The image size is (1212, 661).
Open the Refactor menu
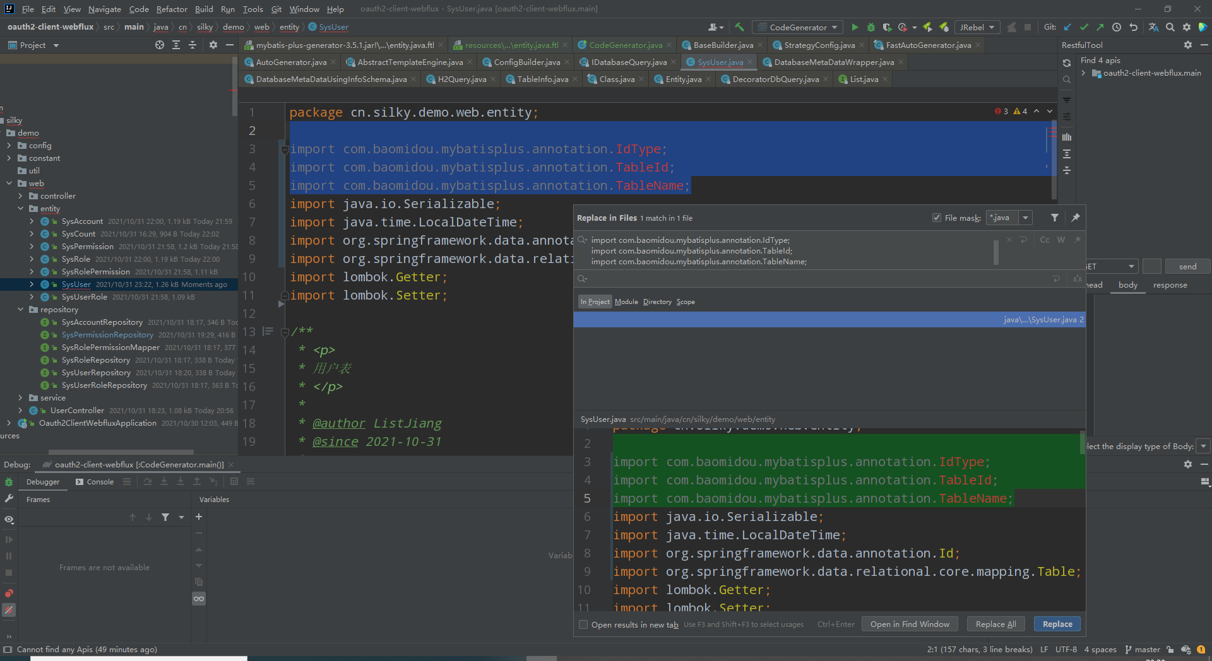[172, 9]
